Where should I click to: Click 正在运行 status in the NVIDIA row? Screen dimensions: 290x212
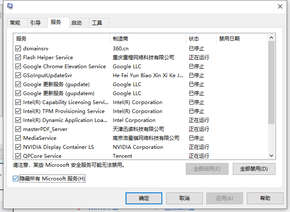pyautogui.click(x=199, y=147)
